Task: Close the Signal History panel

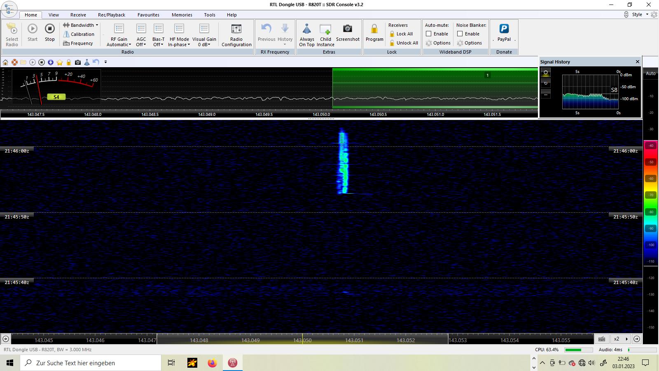Action: pos(638,62)
